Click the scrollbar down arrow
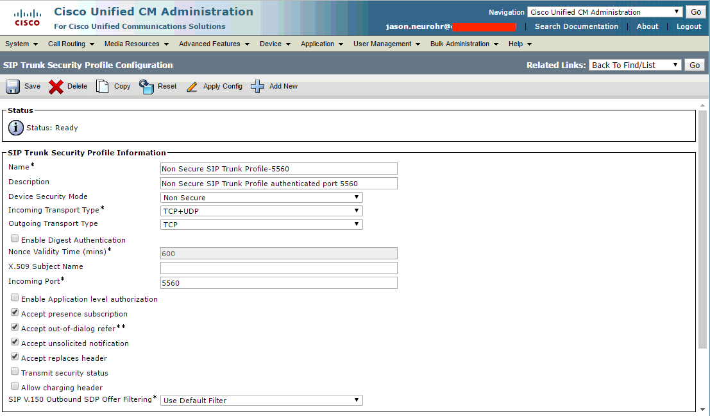The height and width of the screenshot is (416, 710). pyautogui.click(x=702, y=410)
